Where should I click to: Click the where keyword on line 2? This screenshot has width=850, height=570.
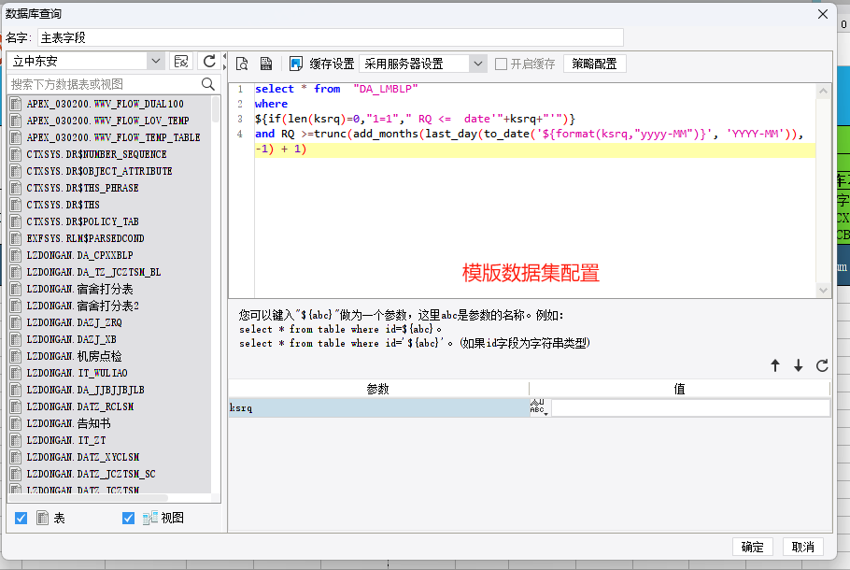[271, 104]
